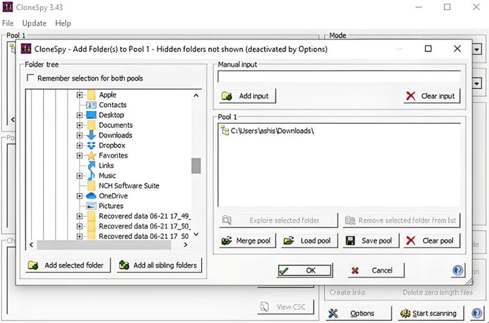Click Add all sibling folders button

point(159,265)
